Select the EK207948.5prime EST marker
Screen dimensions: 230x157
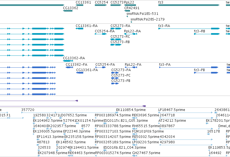pos(39,156)
